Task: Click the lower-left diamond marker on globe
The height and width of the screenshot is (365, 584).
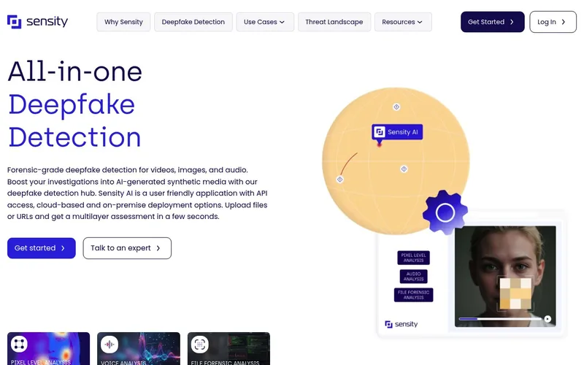Action: 339,180
